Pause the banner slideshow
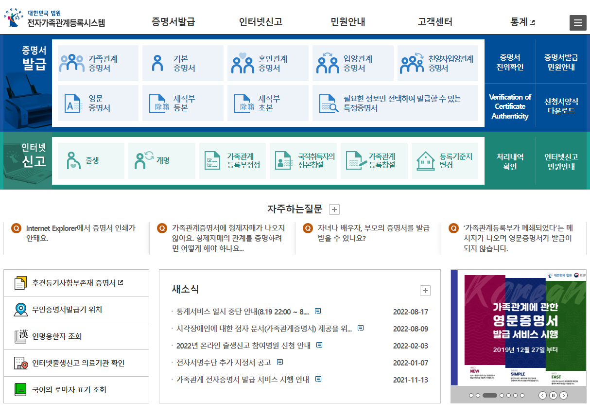Viewport: 590px width, 418px height. [553, 395]
